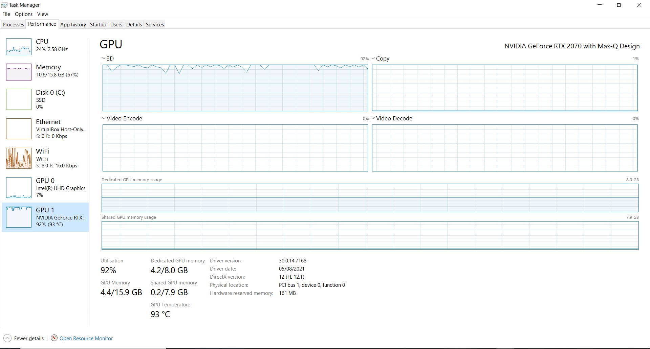This screenshot has width=650, height=349.
Task: Expand the Video Decode engine selector
Action: click(373, 118)
